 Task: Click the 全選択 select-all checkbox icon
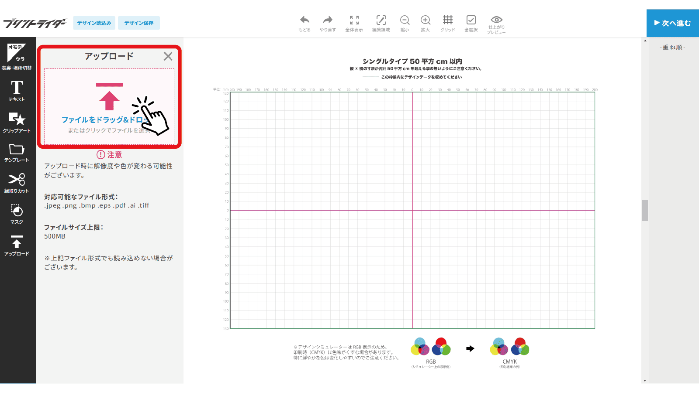pos(471,23)
